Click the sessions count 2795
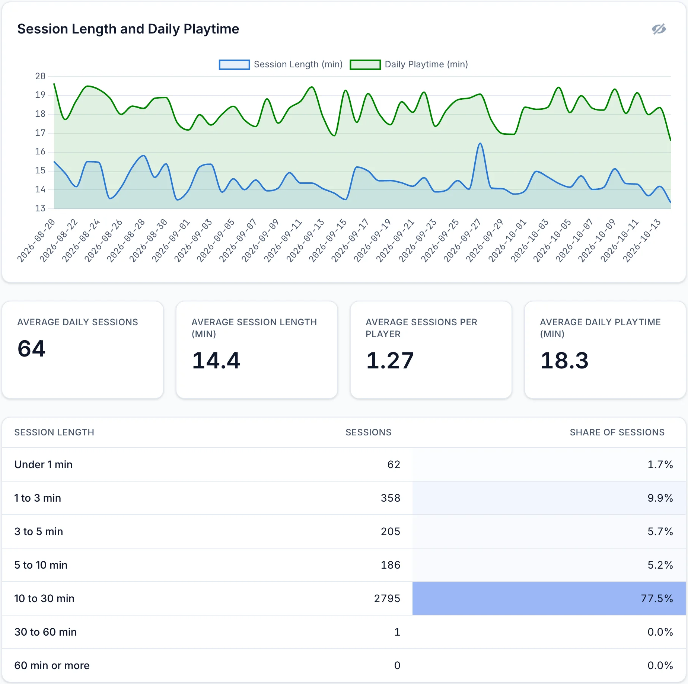Screen dimensions: 688x684 [387, 598]
